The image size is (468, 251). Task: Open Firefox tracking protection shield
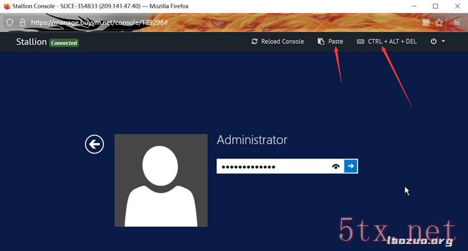click(10, 22)
